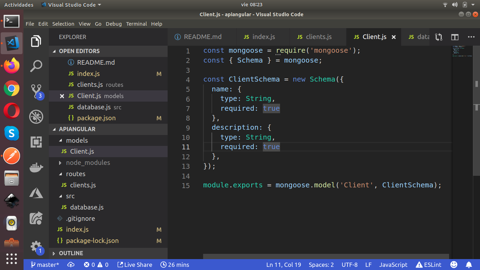Open the Azure view icon
Image resolution: width=480 pixels, height=270 pixels.
pyautogui.click(x=36, y=193)
